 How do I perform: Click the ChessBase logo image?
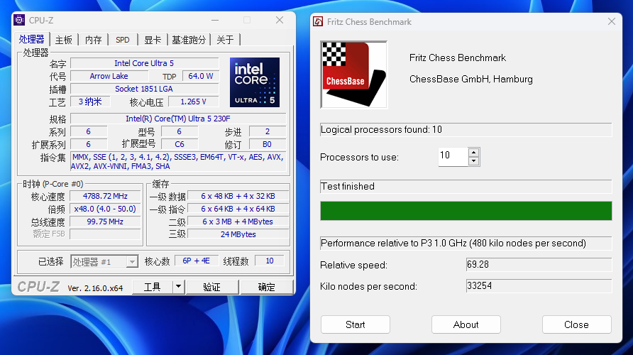click(x=354, y=75)
